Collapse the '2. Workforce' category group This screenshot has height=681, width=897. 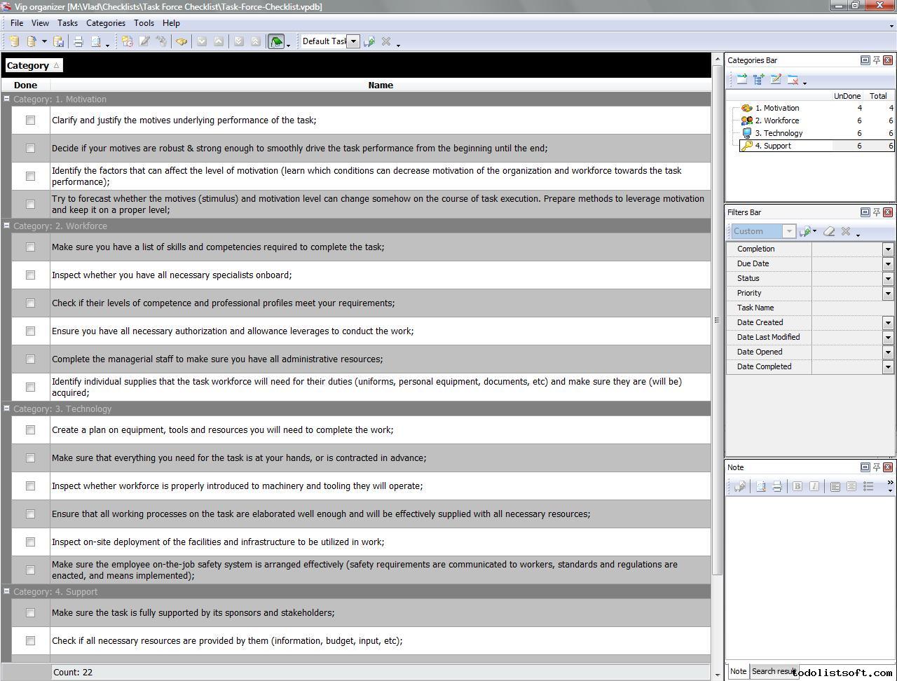click(x=7, y=226)
